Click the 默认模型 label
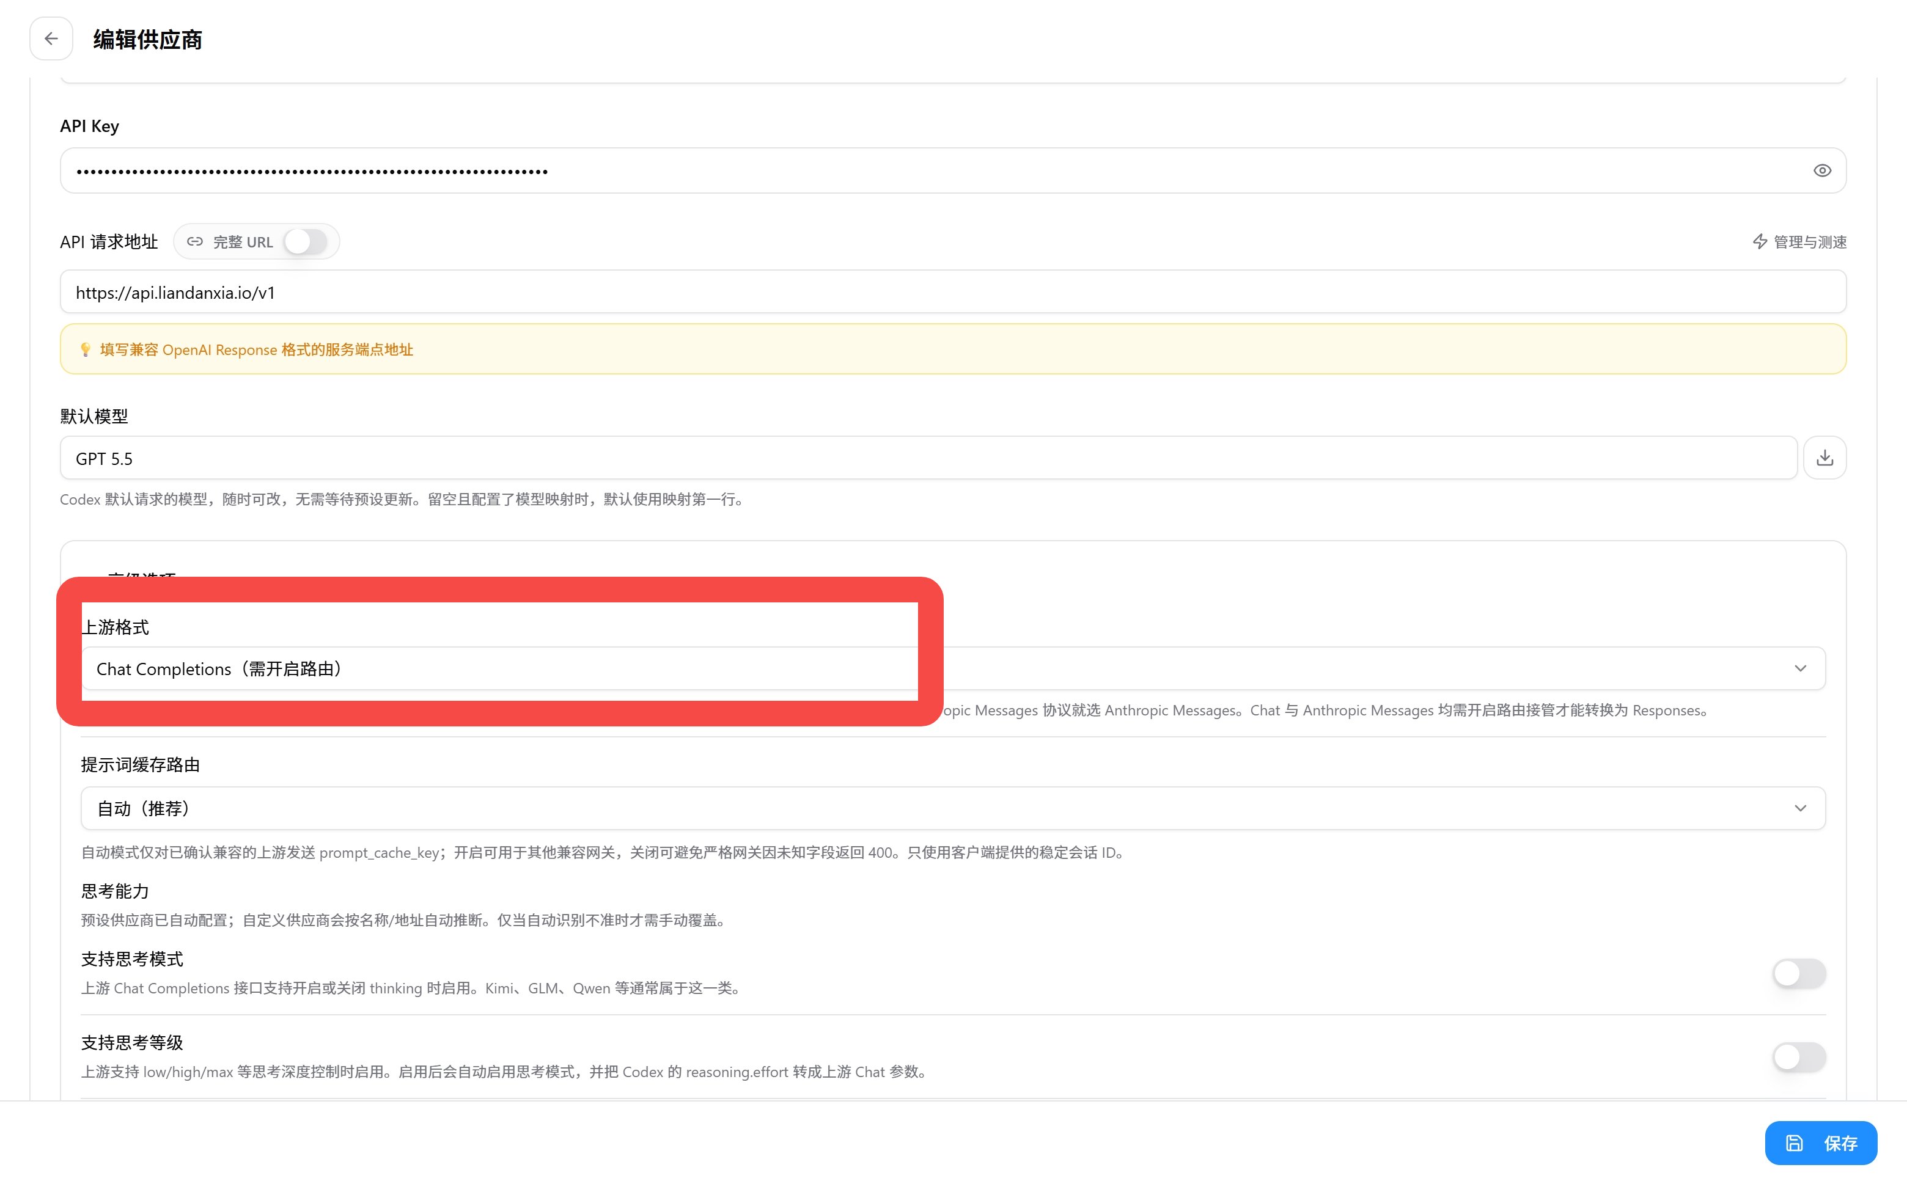Image resolution: width=1907 pixels, height=1184 pixels. click(94, 416)
